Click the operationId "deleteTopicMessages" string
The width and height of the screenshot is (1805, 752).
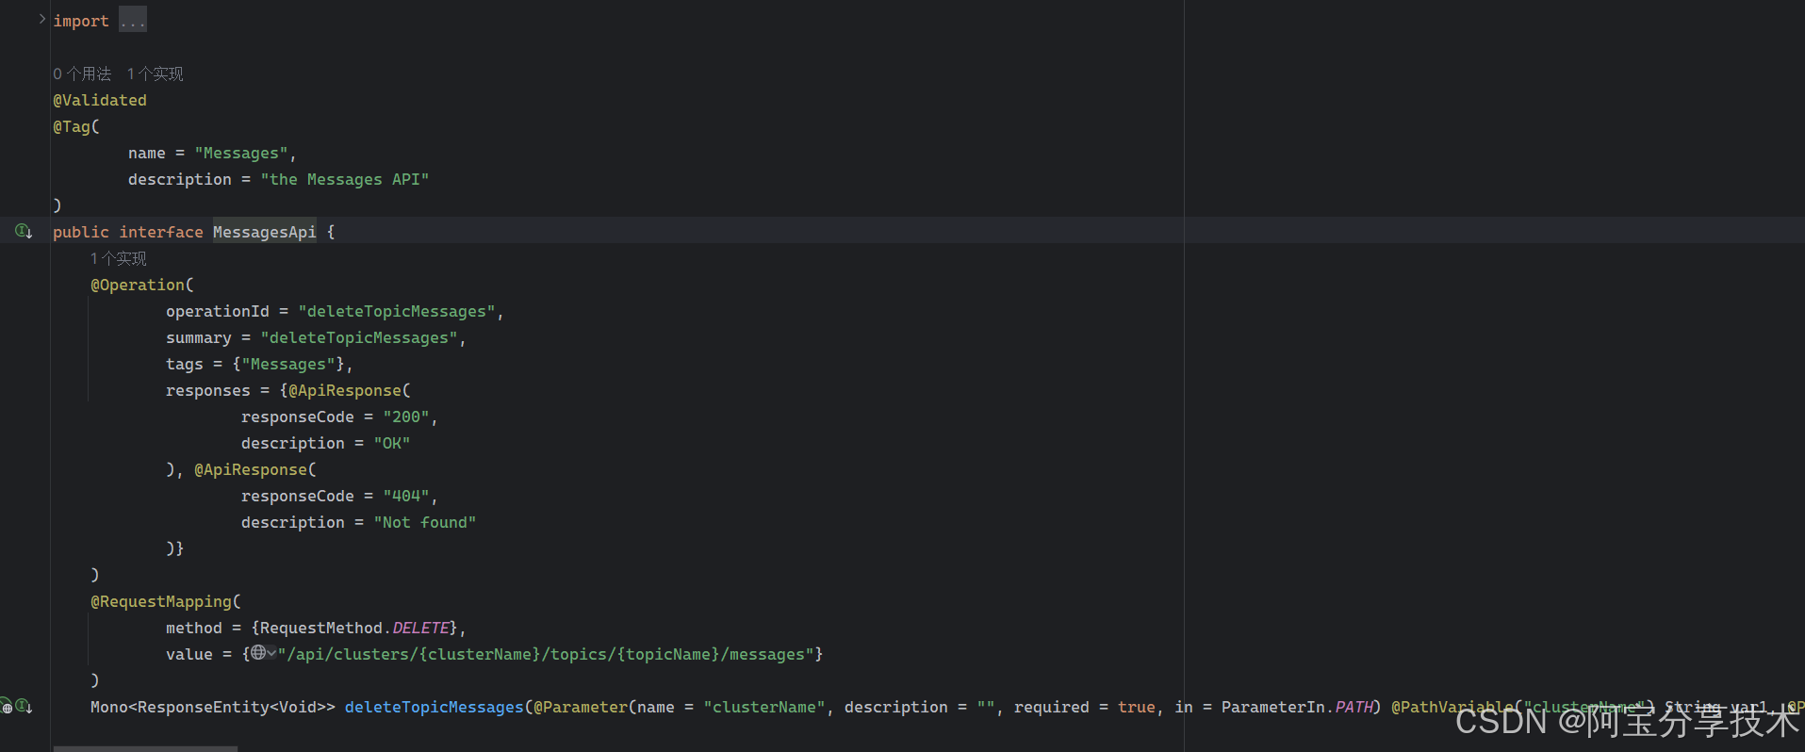tap(397, 311)
